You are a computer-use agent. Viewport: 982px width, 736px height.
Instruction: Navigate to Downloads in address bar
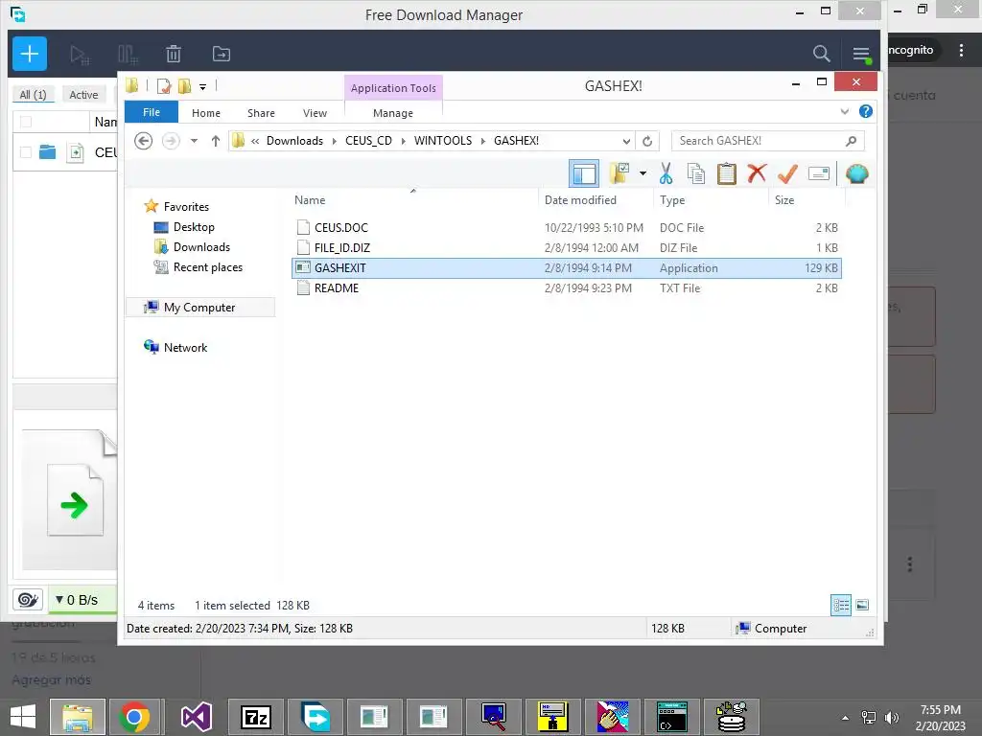[x=294, y=141]
